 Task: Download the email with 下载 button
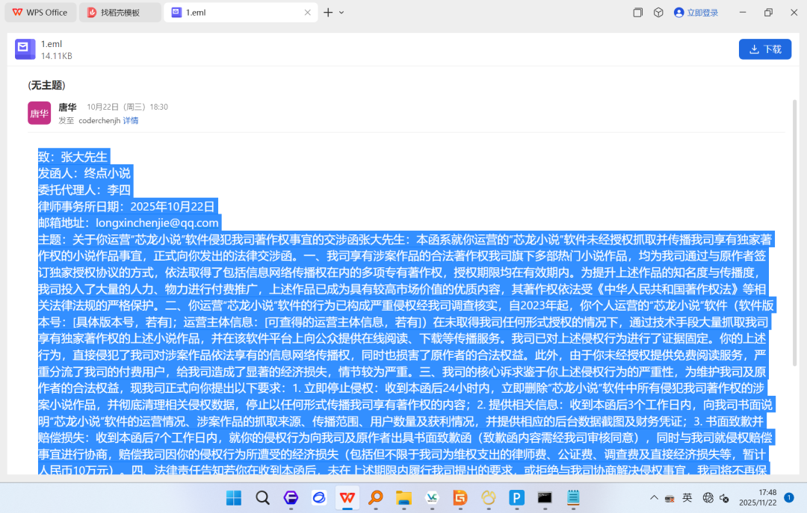click(765, 49)
